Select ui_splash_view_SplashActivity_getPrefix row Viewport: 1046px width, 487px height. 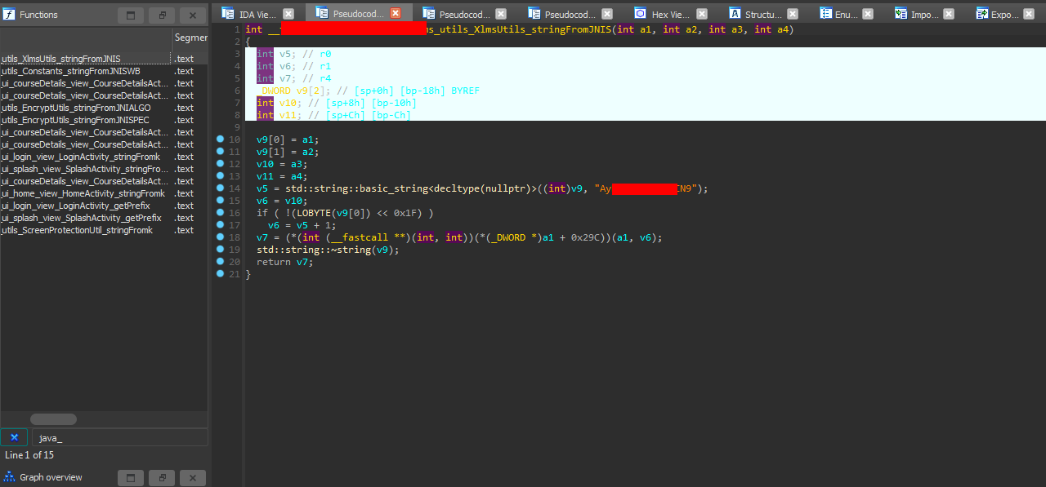click(x=104, y=218)
